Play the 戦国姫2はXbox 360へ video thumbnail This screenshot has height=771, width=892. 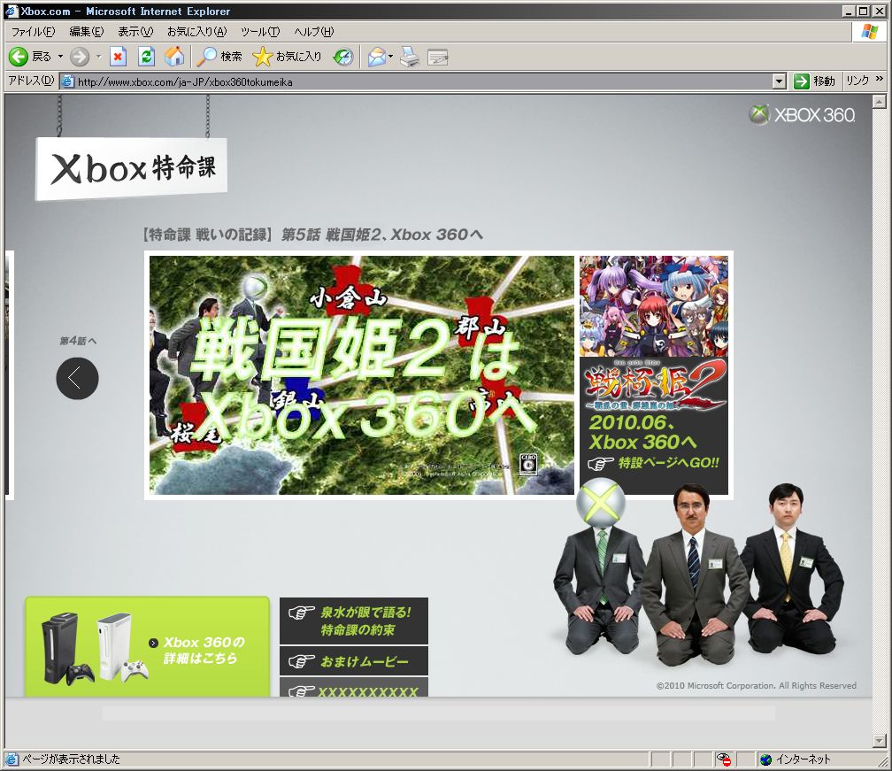362,375
